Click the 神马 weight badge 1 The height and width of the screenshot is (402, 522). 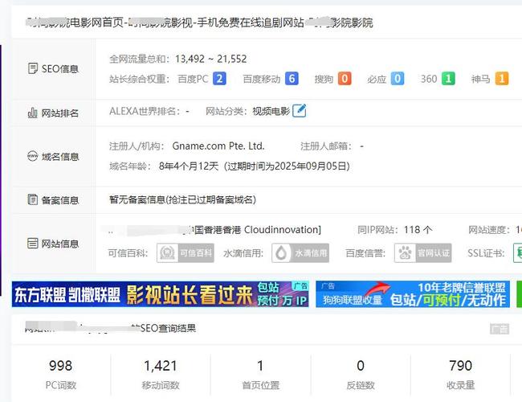click(502, 79)
